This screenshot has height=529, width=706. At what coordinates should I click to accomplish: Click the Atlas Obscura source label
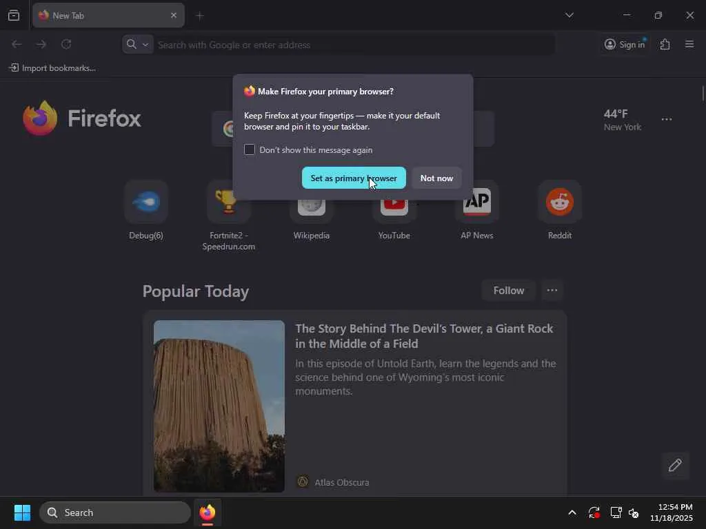click(x=342, y=482)
